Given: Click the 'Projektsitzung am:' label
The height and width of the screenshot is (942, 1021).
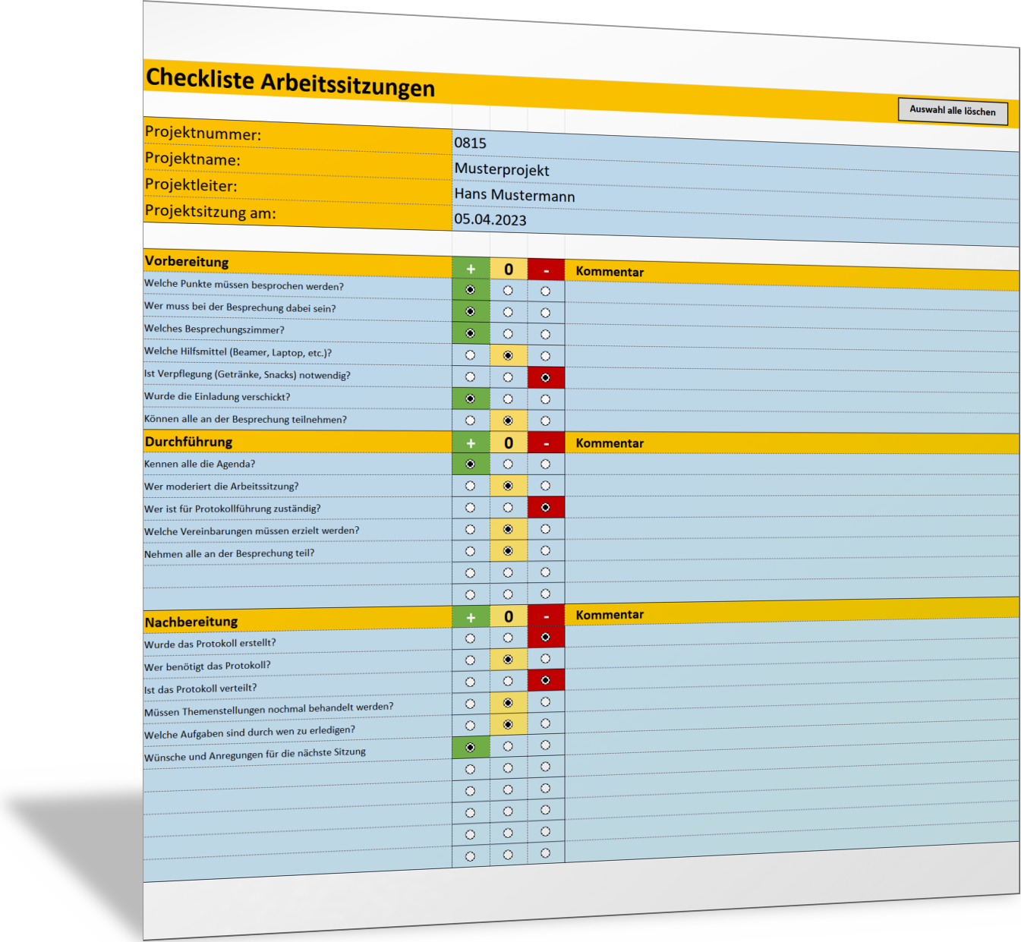Looking at the screenshot, I should coord(210,212).
